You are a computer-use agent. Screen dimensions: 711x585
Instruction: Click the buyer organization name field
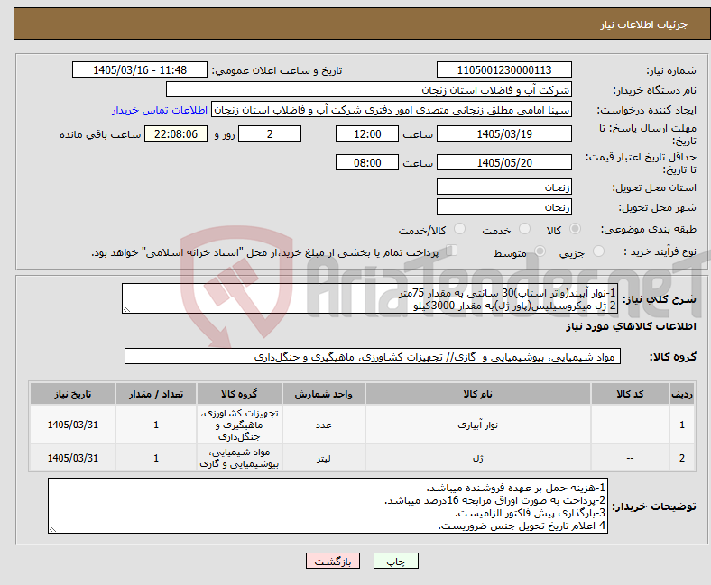click(369, 90)
